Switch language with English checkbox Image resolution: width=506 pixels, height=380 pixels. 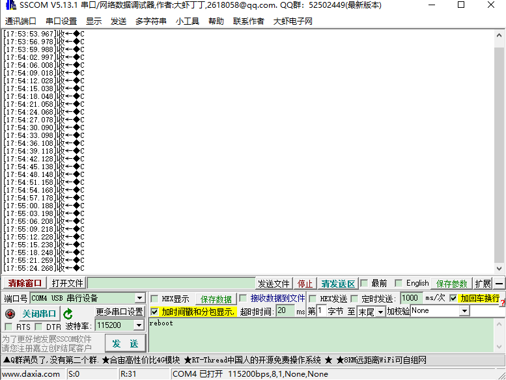click(x=399, y=283)
